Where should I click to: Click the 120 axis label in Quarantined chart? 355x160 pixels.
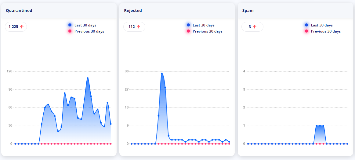(x=9, y=71)
